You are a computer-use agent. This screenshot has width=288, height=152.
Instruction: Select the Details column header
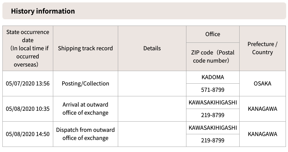(152, 48)
